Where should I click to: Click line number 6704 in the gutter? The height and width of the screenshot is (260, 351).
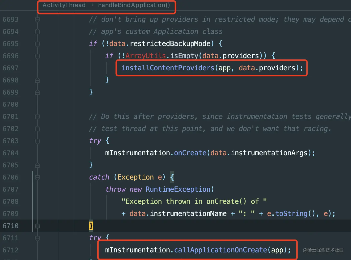coord(11,153)
